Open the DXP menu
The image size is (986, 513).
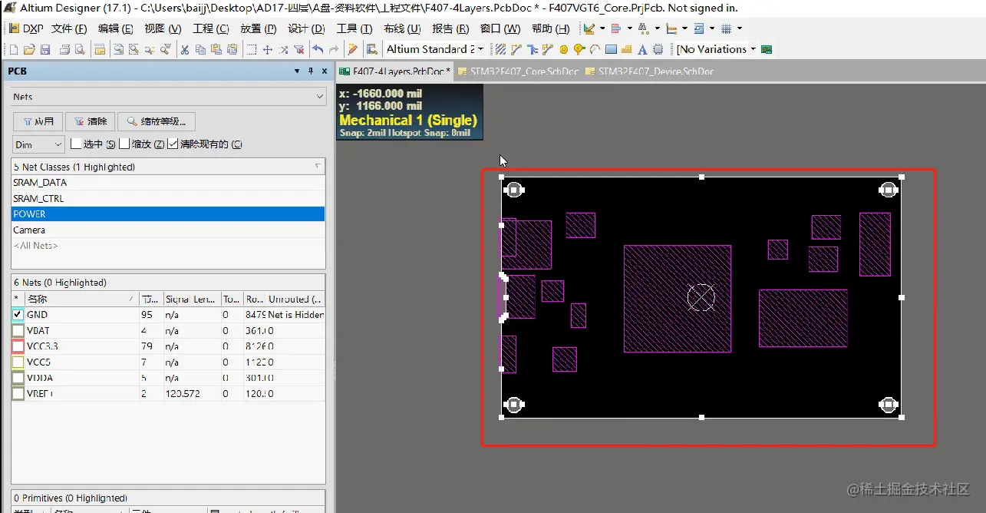pos(26,28)
